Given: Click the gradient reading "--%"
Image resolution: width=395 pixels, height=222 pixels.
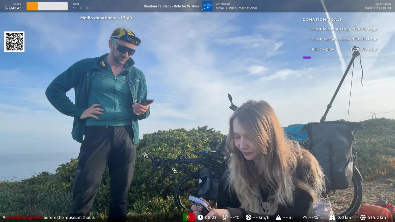Looking at the screenshot, I should point(314,217).
